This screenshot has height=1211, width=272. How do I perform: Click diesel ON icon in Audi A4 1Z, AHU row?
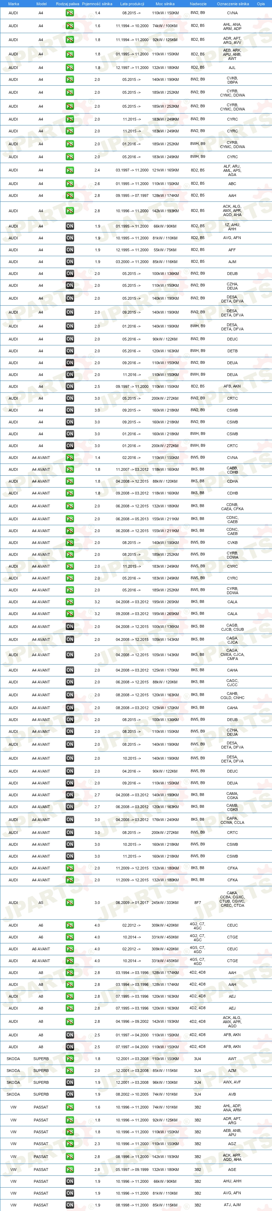(x=70, y=226)
